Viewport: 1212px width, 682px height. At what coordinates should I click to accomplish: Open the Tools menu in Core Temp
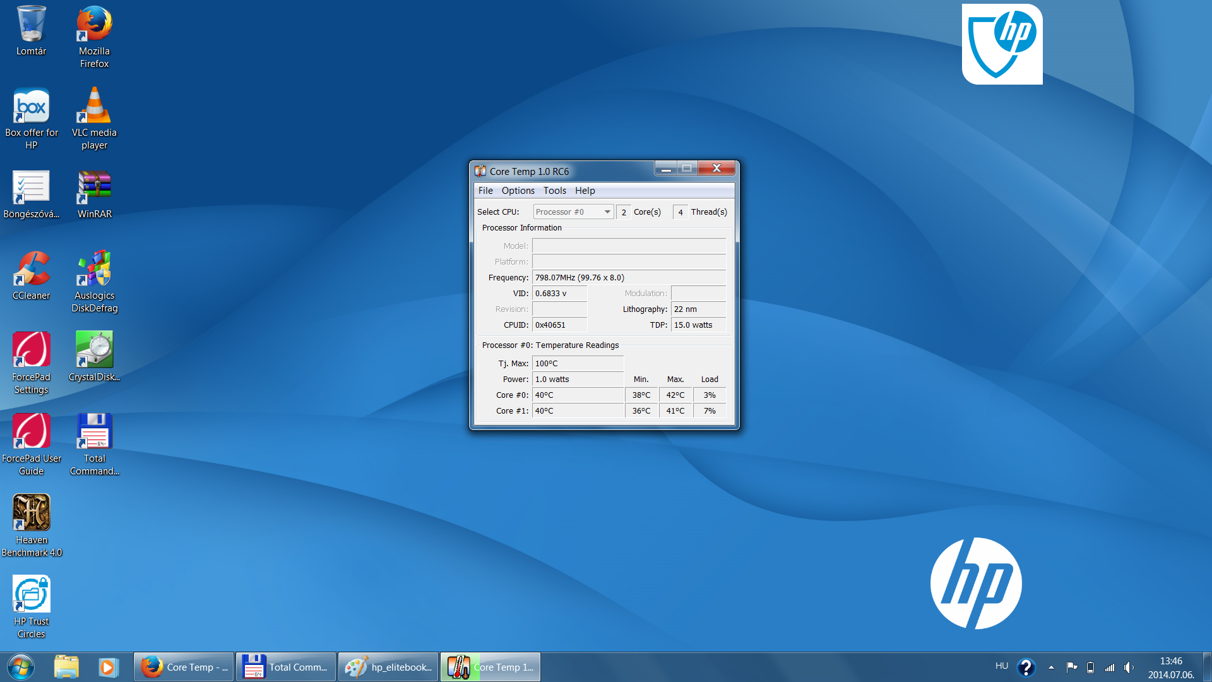554,190
